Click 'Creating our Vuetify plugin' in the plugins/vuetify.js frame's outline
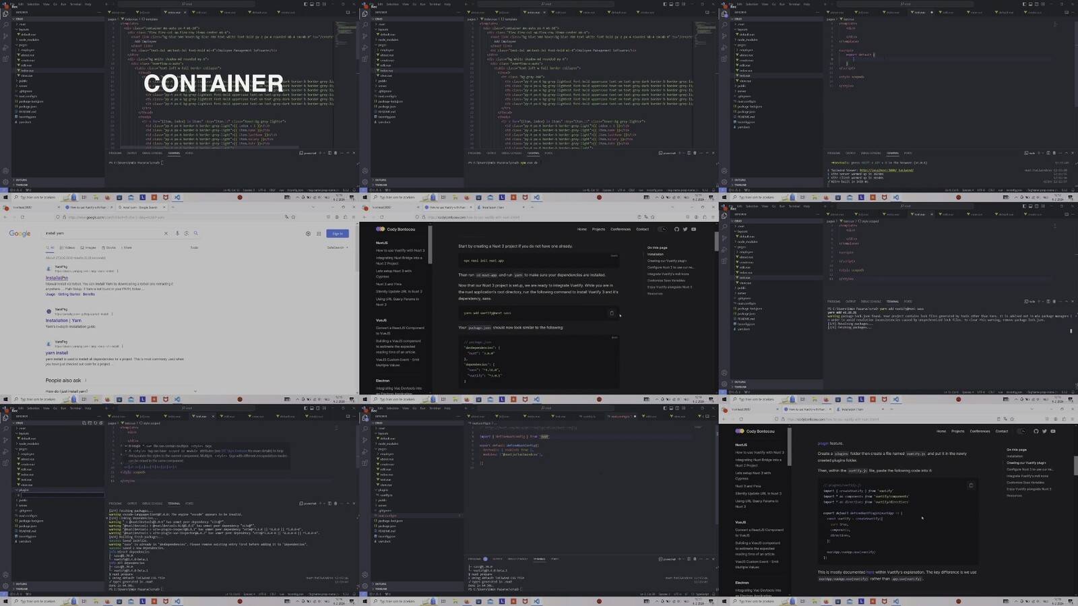1078x606 pixels. coord(1026,463)
